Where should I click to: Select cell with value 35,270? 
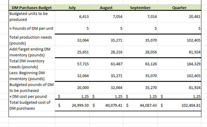pos(140,87)
